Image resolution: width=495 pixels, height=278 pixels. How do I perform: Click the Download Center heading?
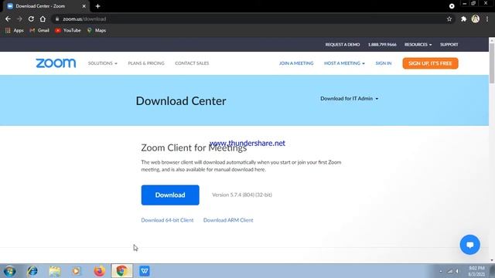[x=181, y=101]
